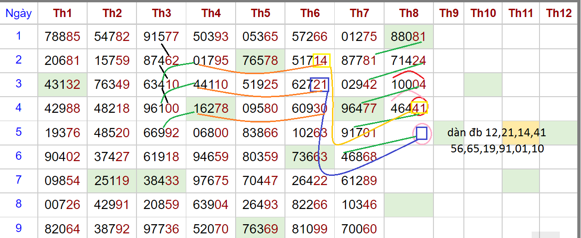Click cell value 70060
This screenshot has width=581, height=238.
pos(359,229)
